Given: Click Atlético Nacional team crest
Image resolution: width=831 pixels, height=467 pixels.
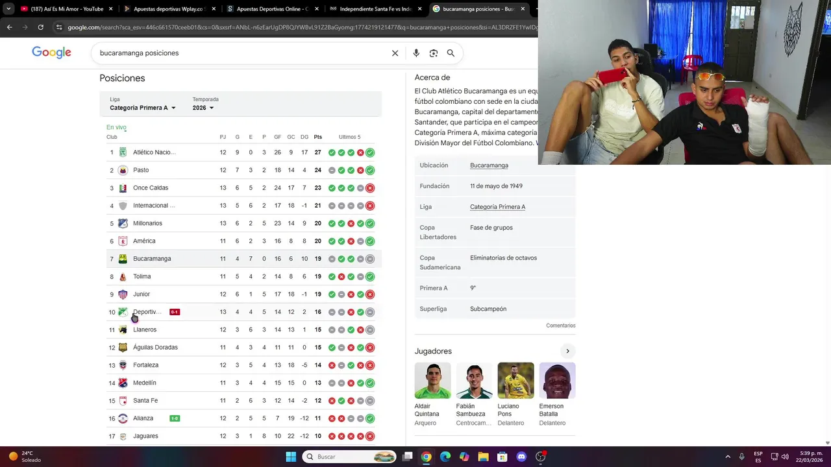Looking at the screenshot, I should tap(123, 152).
